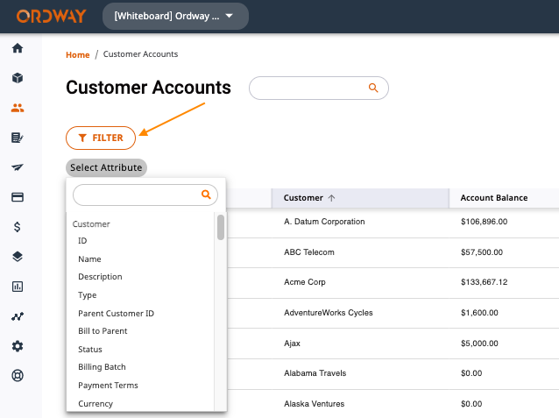Screen dimensions: 559x418
Task: Click the Customer group heading in list
Action: coord(91,224)
